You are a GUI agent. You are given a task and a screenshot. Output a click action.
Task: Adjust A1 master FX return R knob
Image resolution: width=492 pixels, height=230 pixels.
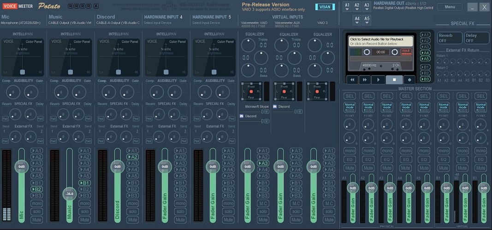click(x=349, y=125)
